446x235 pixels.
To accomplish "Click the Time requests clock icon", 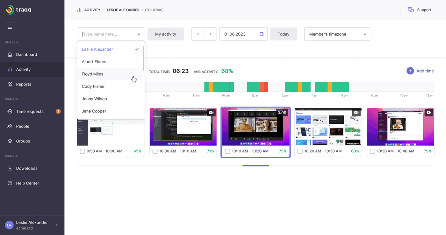I will tap(10, 111).
